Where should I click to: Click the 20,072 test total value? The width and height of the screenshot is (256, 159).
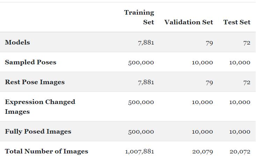(240, 152)
